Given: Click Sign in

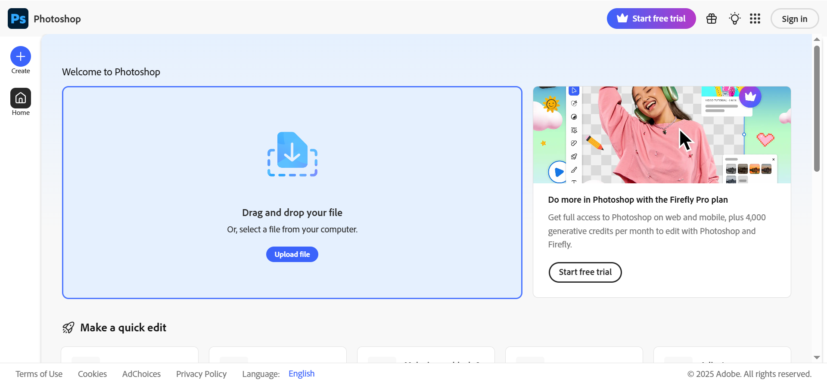Looking at the screenshot, I should (795, 19).
